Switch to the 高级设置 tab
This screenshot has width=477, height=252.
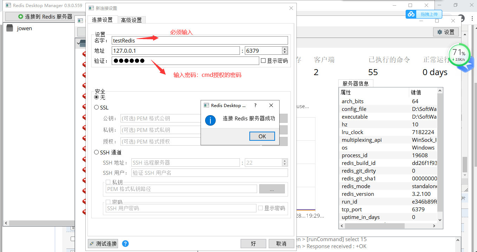[131, 20]
